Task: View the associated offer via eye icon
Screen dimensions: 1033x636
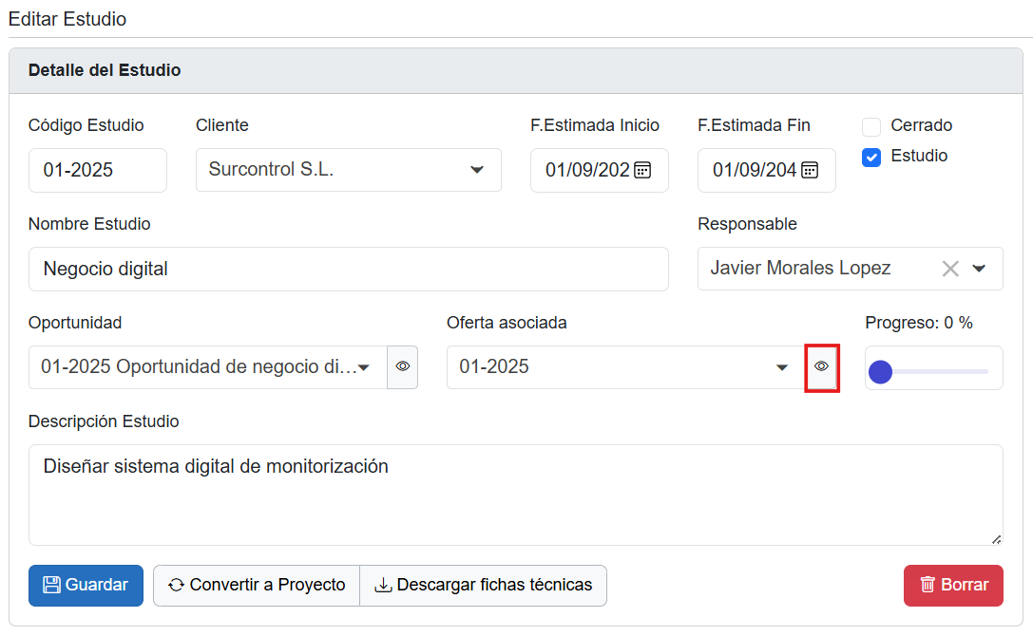Action: [822, 366]
